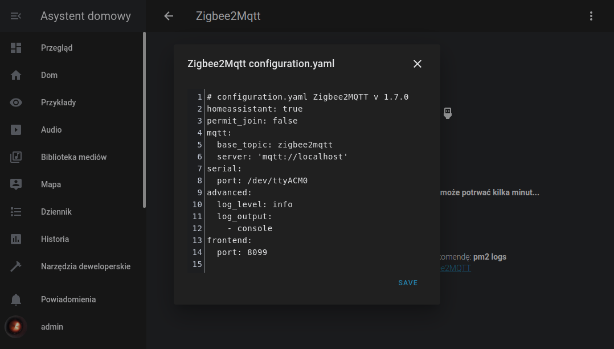Click the Narzędzia deweloperskie hammer icon
This screenshot has height=349, width=614.
coord(16,266)
